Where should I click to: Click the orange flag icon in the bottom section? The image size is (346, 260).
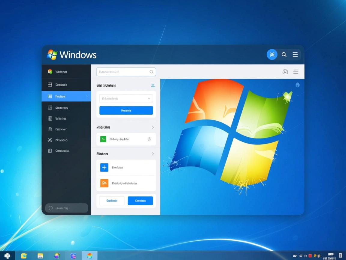[104, 182]
